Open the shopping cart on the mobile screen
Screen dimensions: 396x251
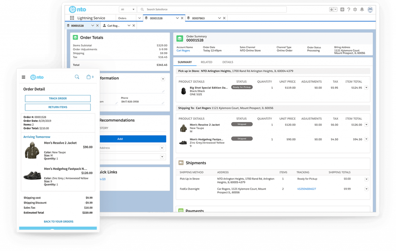tap(89, 77)
